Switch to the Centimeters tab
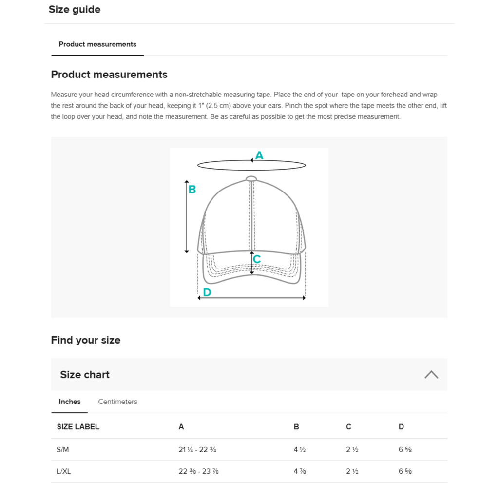 click(x=118, y=402)
